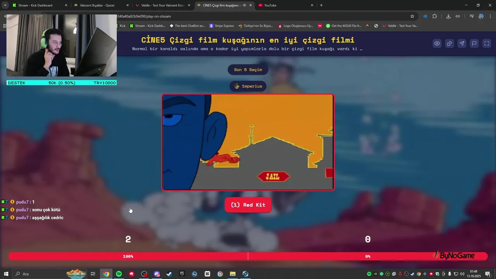Screen dimensions: 496x279
Task: Open CapCut from taskbar
Action: pos(207,274)
